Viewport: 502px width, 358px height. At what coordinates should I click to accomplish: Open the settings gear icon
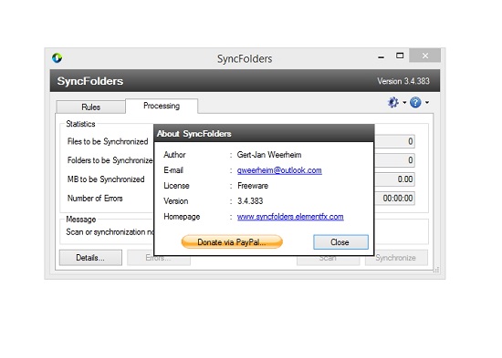coord(392,102)
